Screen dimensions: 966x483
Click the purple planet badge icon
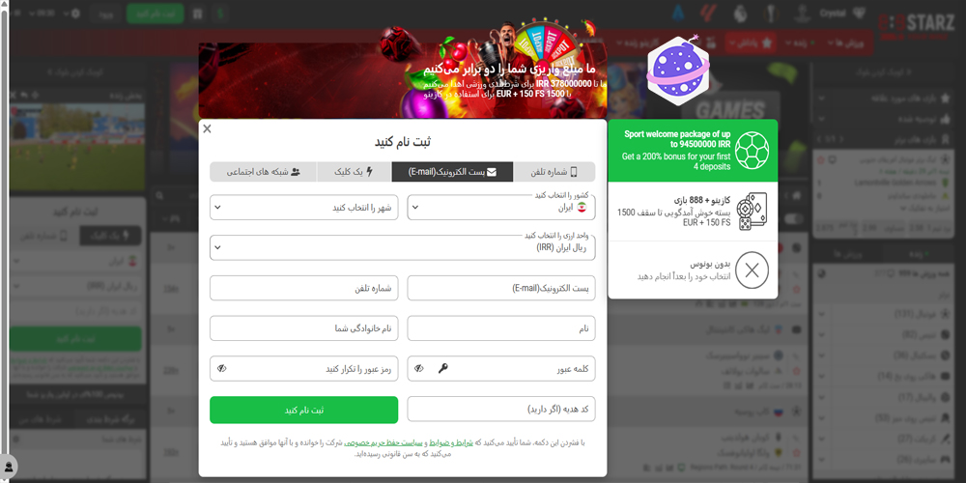(678, 71)
